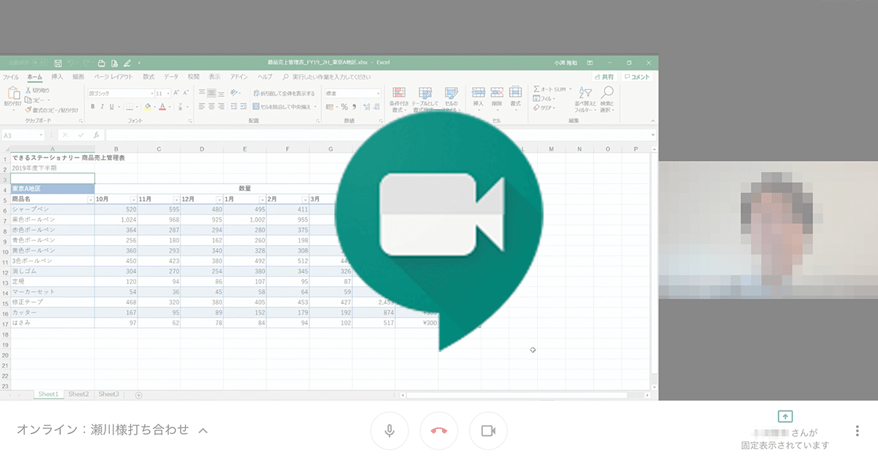Click the Undo arrow in Excel
The image size is (878, 461).
[x=71, y=63]
